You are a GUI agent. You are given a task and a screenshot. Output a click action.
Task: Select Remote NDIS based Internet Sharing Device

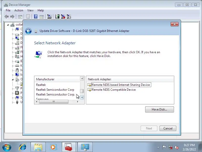(121, 85)
